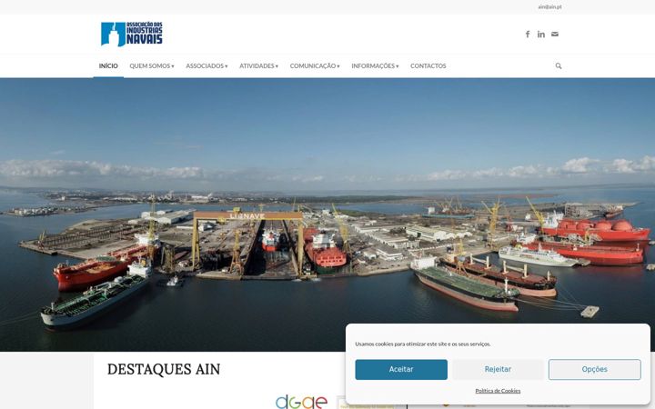Open the Política de Cookies link
The width and height of the screenshot is (655, 409).
tap(498, 391)
